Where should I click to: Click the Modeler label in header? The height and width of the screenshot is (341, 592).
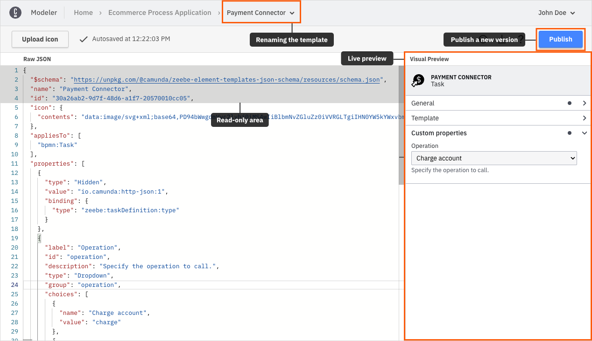click(44, 13)
